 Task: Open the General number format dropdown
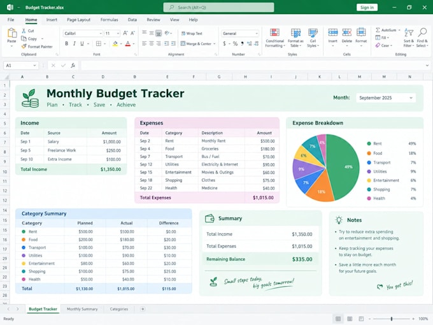239,33
